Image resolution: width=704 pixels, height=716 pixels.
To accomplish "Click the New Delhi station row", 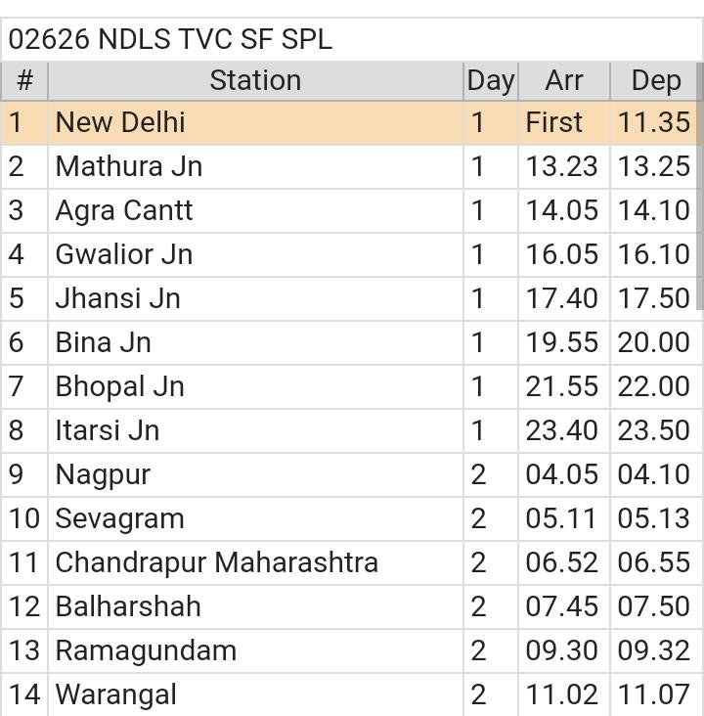I will coord(120,122).
